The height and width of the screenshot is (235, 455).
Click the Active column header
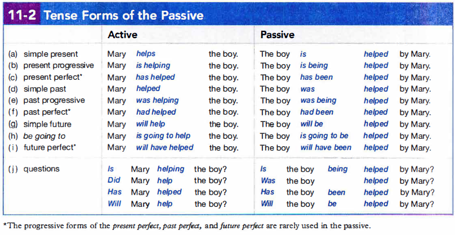click(122, 35)
